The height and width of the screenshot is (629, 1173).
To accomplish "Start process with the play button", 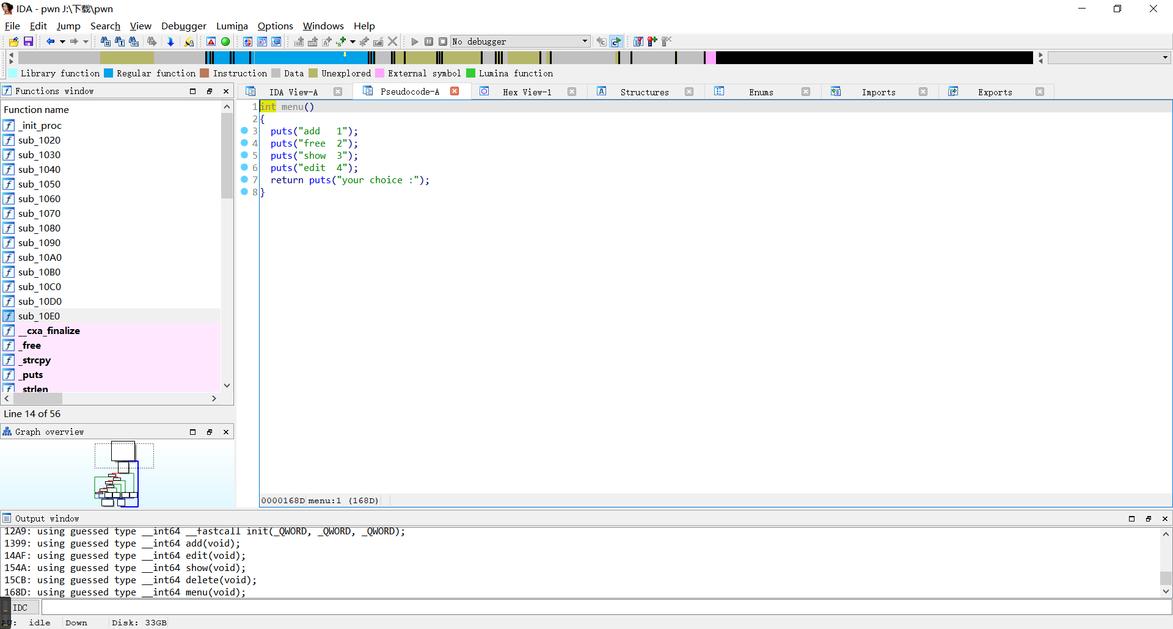I will (415, 42).
